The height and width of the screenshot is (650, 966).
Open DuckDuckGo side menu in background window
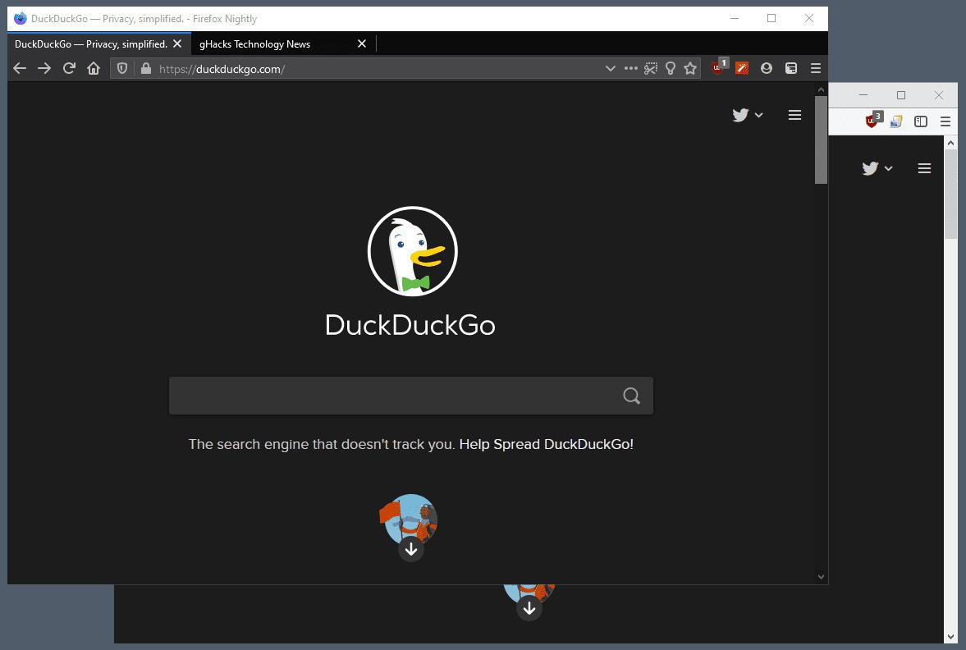(x=924, y=168)
